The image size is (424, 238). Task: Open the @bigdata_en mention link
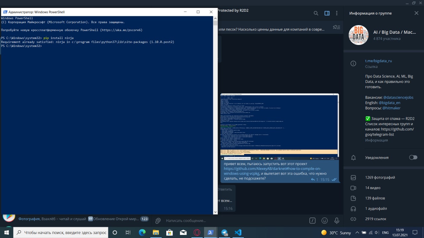[390, 103]
